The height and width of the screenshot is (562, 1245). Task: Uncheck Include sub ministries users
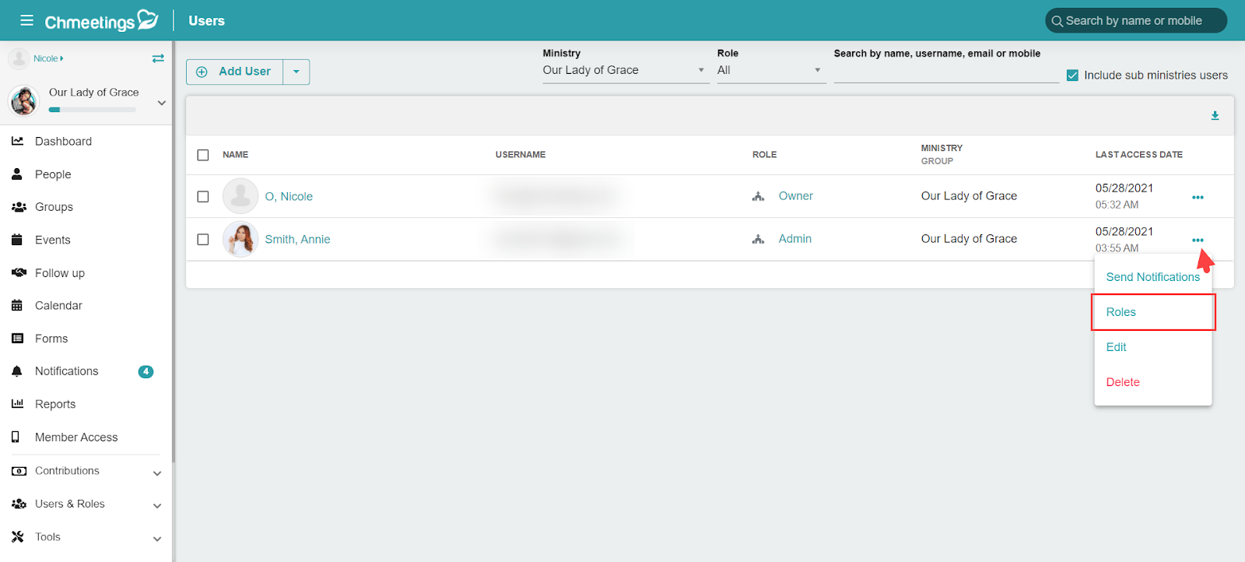pos(1072,76)
